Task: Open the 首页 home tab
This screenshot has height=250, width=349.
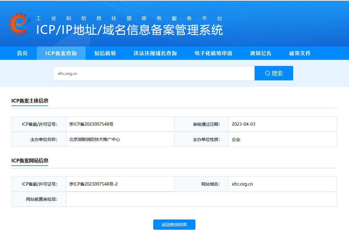Action: pos(22,53)
